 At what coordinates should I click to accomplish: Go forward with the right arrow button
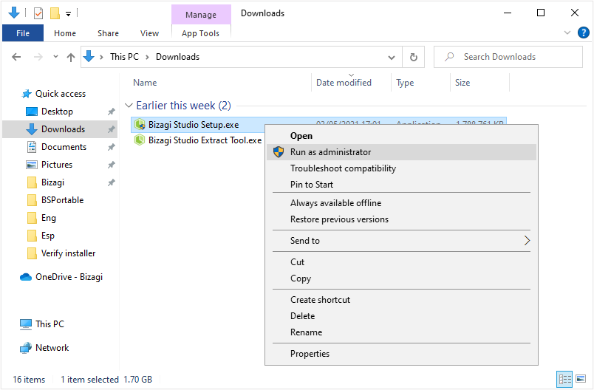(x=38, y=57)
